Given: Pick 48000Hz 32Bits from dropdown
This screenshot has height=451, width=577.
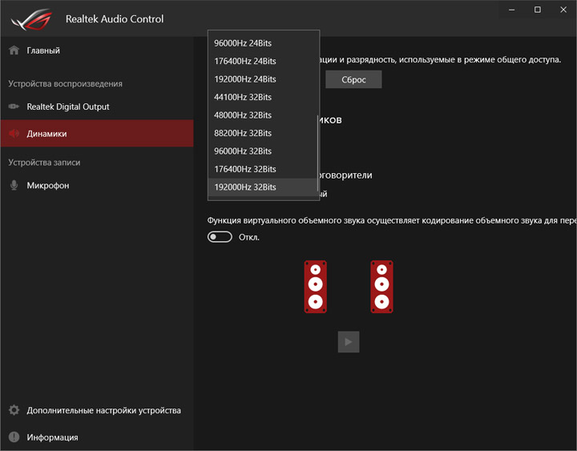Looking at the screenshot, I should [x=263, y=115].
